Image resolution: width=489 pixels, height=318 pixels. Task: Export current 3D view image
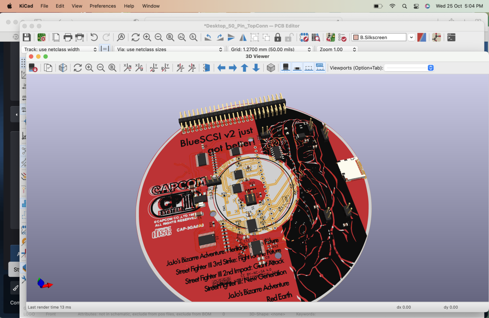[x=33, y=68]
